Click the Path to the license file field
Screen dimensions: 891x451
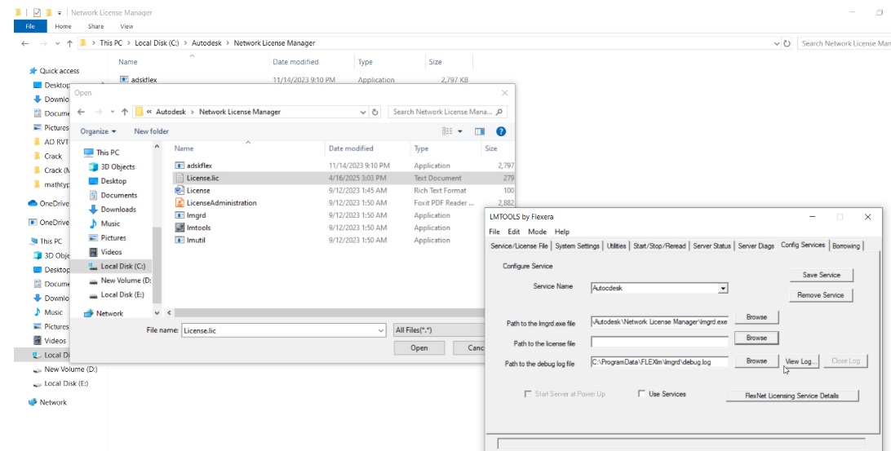point(658,343)
